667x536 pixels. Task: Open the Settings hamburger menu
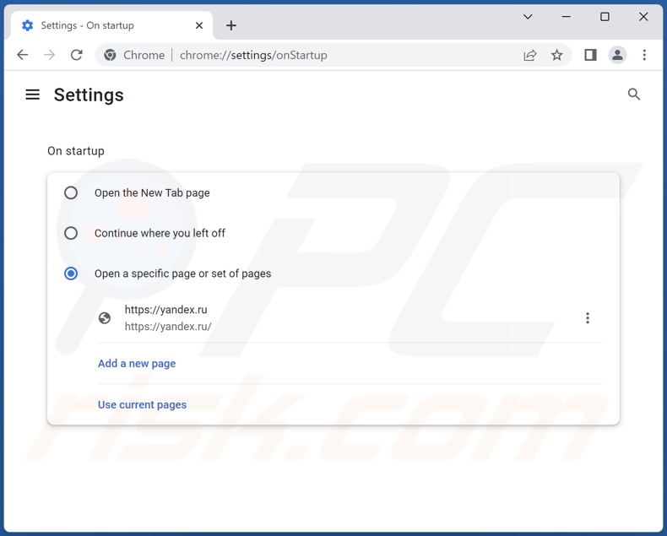[33, 95]
